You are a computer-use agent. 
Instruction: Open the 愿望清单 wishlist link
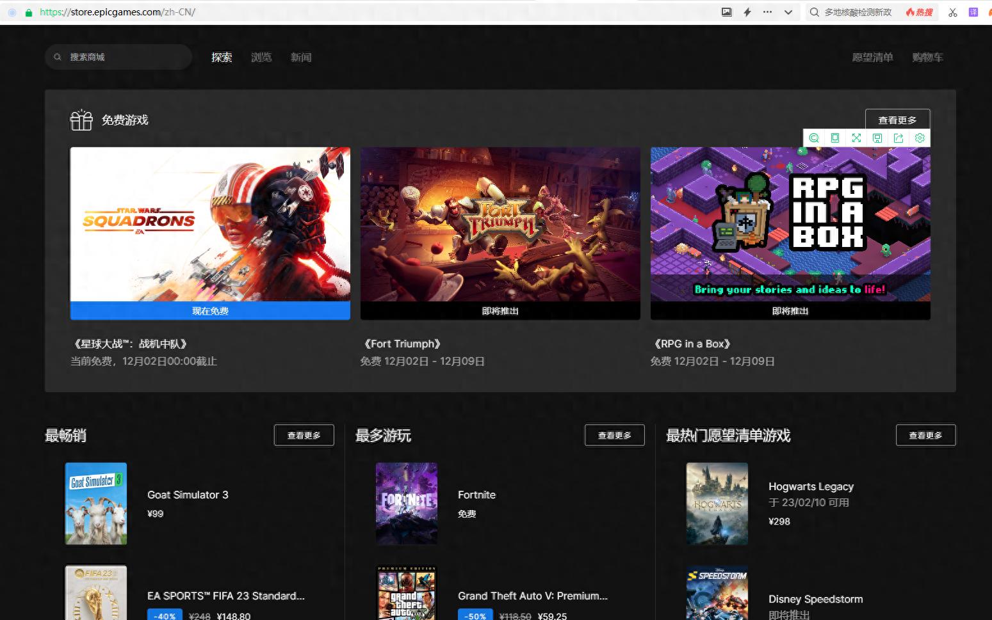[872, 58]
